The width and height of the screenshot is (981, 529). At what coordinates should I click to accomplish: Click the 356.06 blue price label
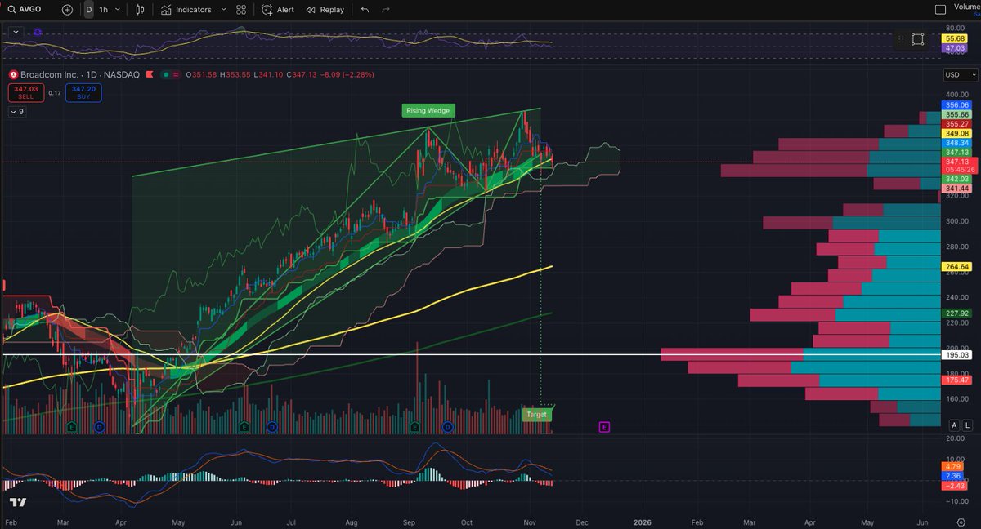[x=955, y=105]
